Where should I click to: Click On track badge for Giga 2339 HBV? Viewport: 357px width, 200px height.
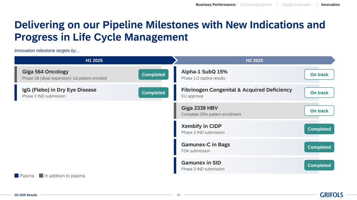coord(319,111)
